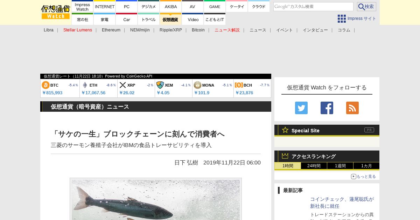Open the インタビュー section link
The width and height of the screenshot is (420, 220).
(x=315, y=30)
